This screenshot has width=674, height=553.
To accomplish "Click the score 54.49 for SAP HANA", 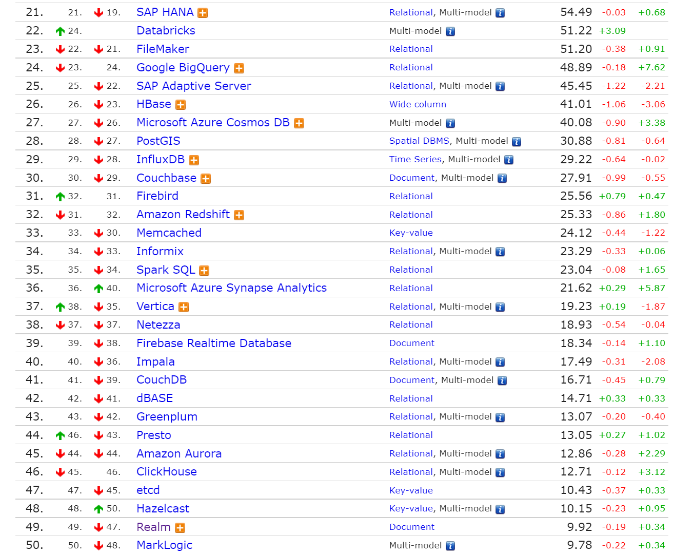I will [576, 12].
